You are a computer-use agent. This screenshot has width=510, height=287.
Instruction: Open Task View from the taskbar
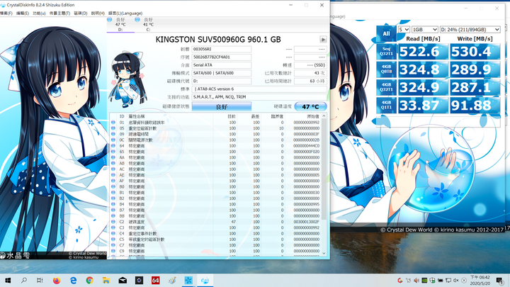click(x=40, y=280)
